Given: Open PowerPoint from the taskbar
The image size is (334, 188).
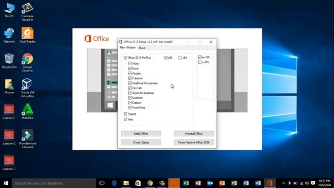Looking at the screenshot, I should [222, 183].
